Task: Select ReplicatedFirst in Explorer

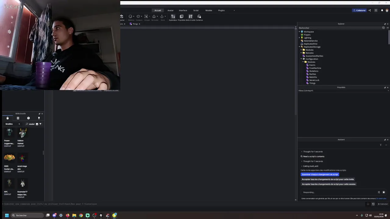Action: point(310,44)
